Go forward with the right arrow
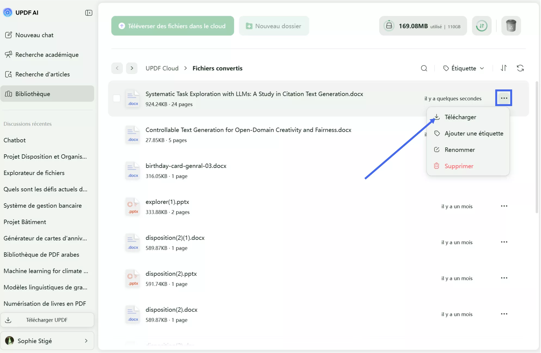The image size is (541, 353). click(x=132, y=68)
